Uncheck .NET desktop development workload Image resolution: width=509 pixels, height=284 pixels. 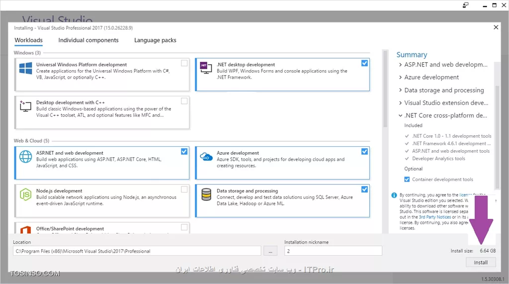364,63
